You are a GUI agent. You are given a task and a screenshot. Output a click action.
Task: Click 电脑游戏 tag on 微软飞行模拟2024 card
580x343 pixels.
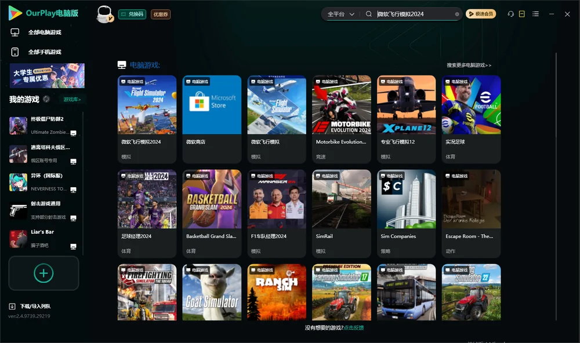132,81
